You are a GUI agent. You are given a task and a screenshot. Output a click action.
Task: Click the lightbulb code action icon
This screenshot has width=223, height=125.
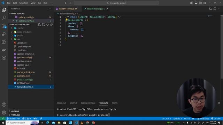(x=67, y=20)
